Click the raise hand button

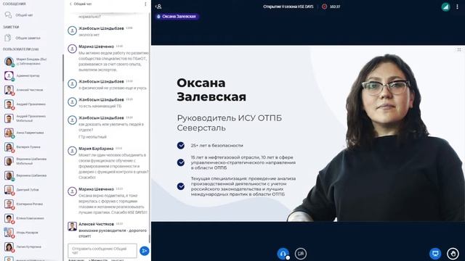click(x=453, y=254)
